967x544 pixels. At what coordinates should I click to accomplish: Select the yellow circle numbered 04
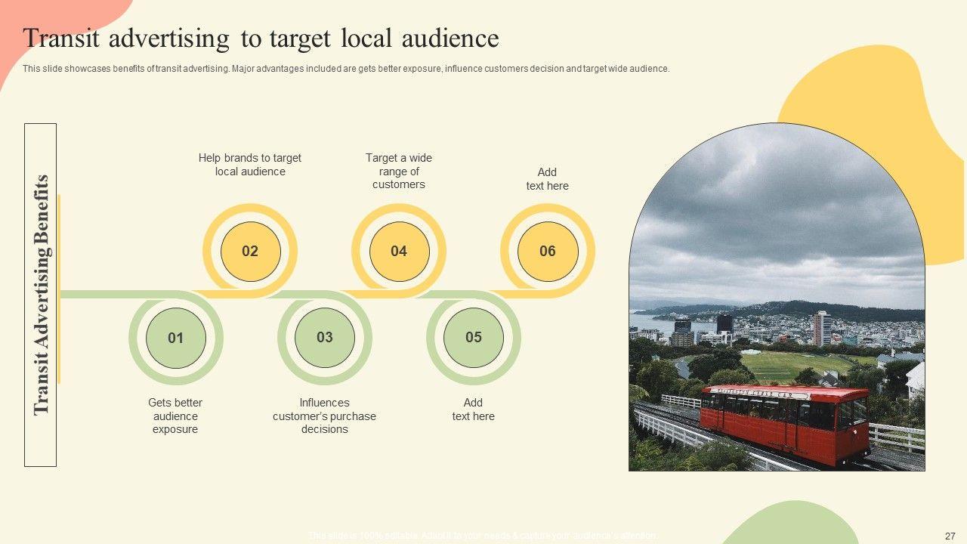[x=399, y=252]
